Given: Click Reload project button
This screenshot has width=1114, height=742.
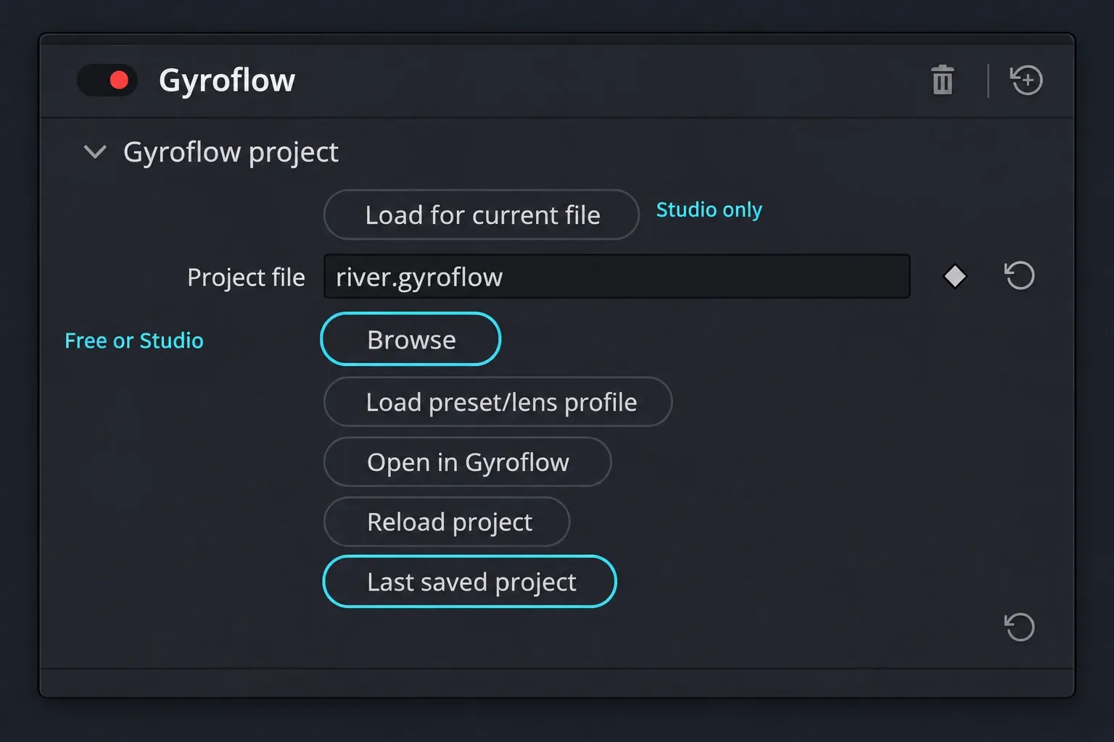Looking at the screenshot, I should tap(447, 522).
